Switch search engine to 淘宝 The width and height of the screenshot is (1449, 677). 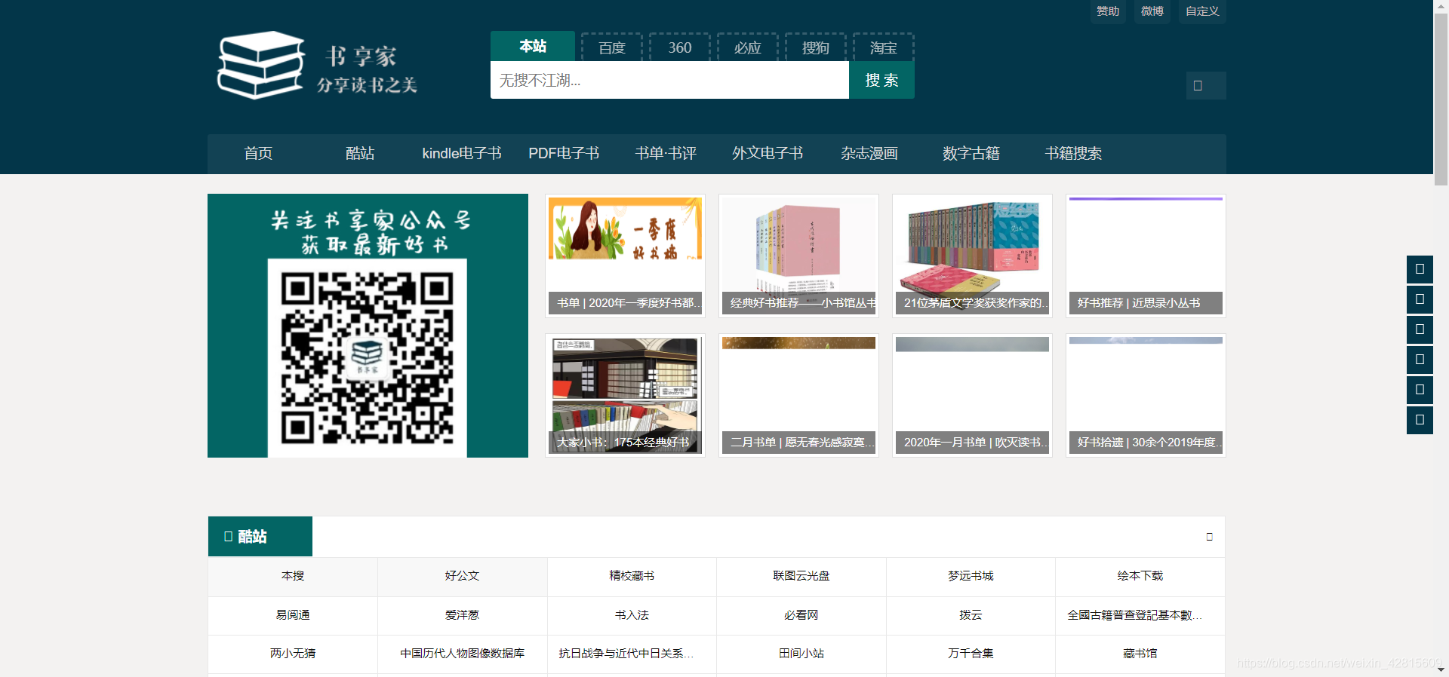884,47
